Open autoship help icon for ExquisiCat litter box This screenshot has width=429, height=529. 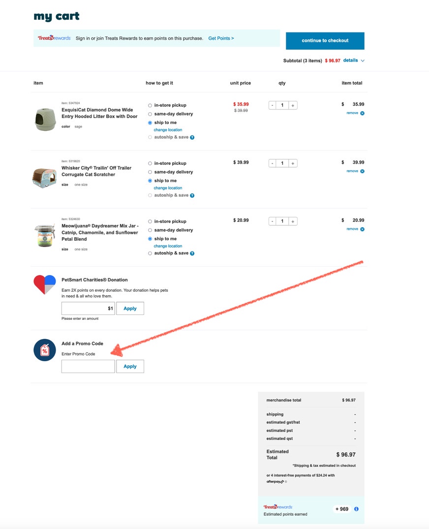tap(192, 137)
